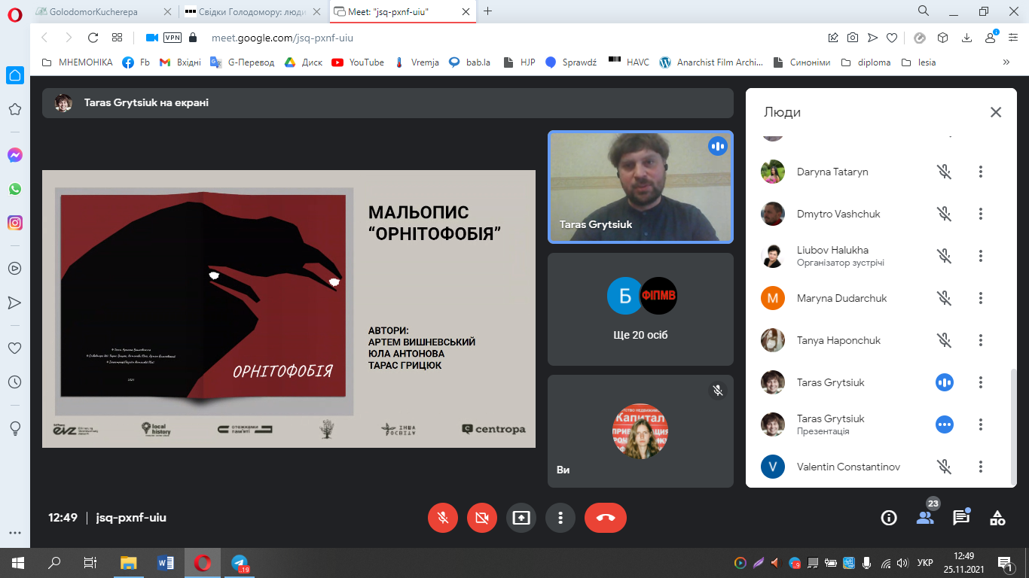The image size is (1029, 578).
Task: Switch to Свідки Голодомору browser tab
Action: (x=252, y=11)
